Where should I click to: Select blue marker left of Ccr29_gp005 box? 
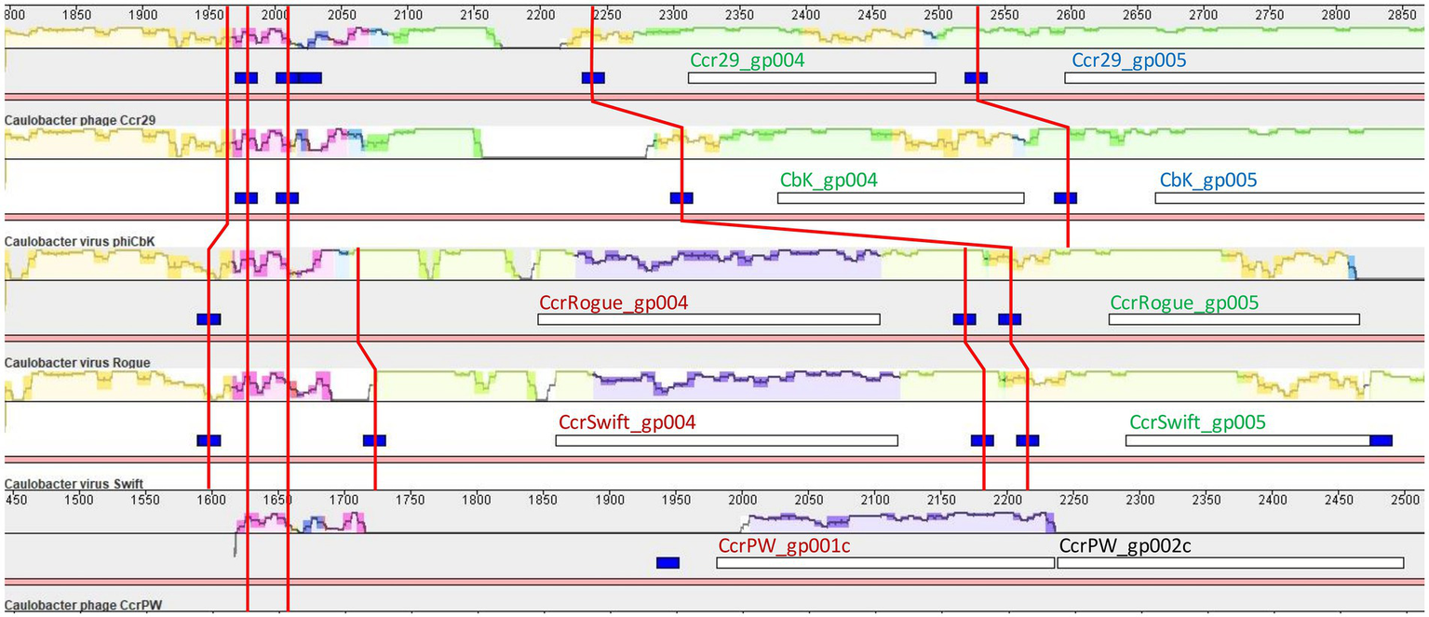(976, 78)
